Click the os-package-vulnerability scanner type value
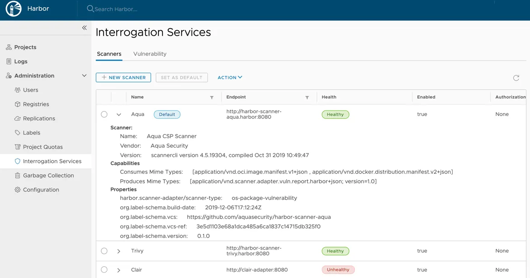The width and height of the screenshot is (530, 278). coord(264,198)
